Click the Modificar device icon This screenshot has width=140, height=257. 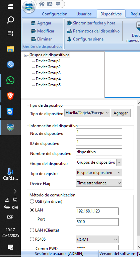(33, 31)
